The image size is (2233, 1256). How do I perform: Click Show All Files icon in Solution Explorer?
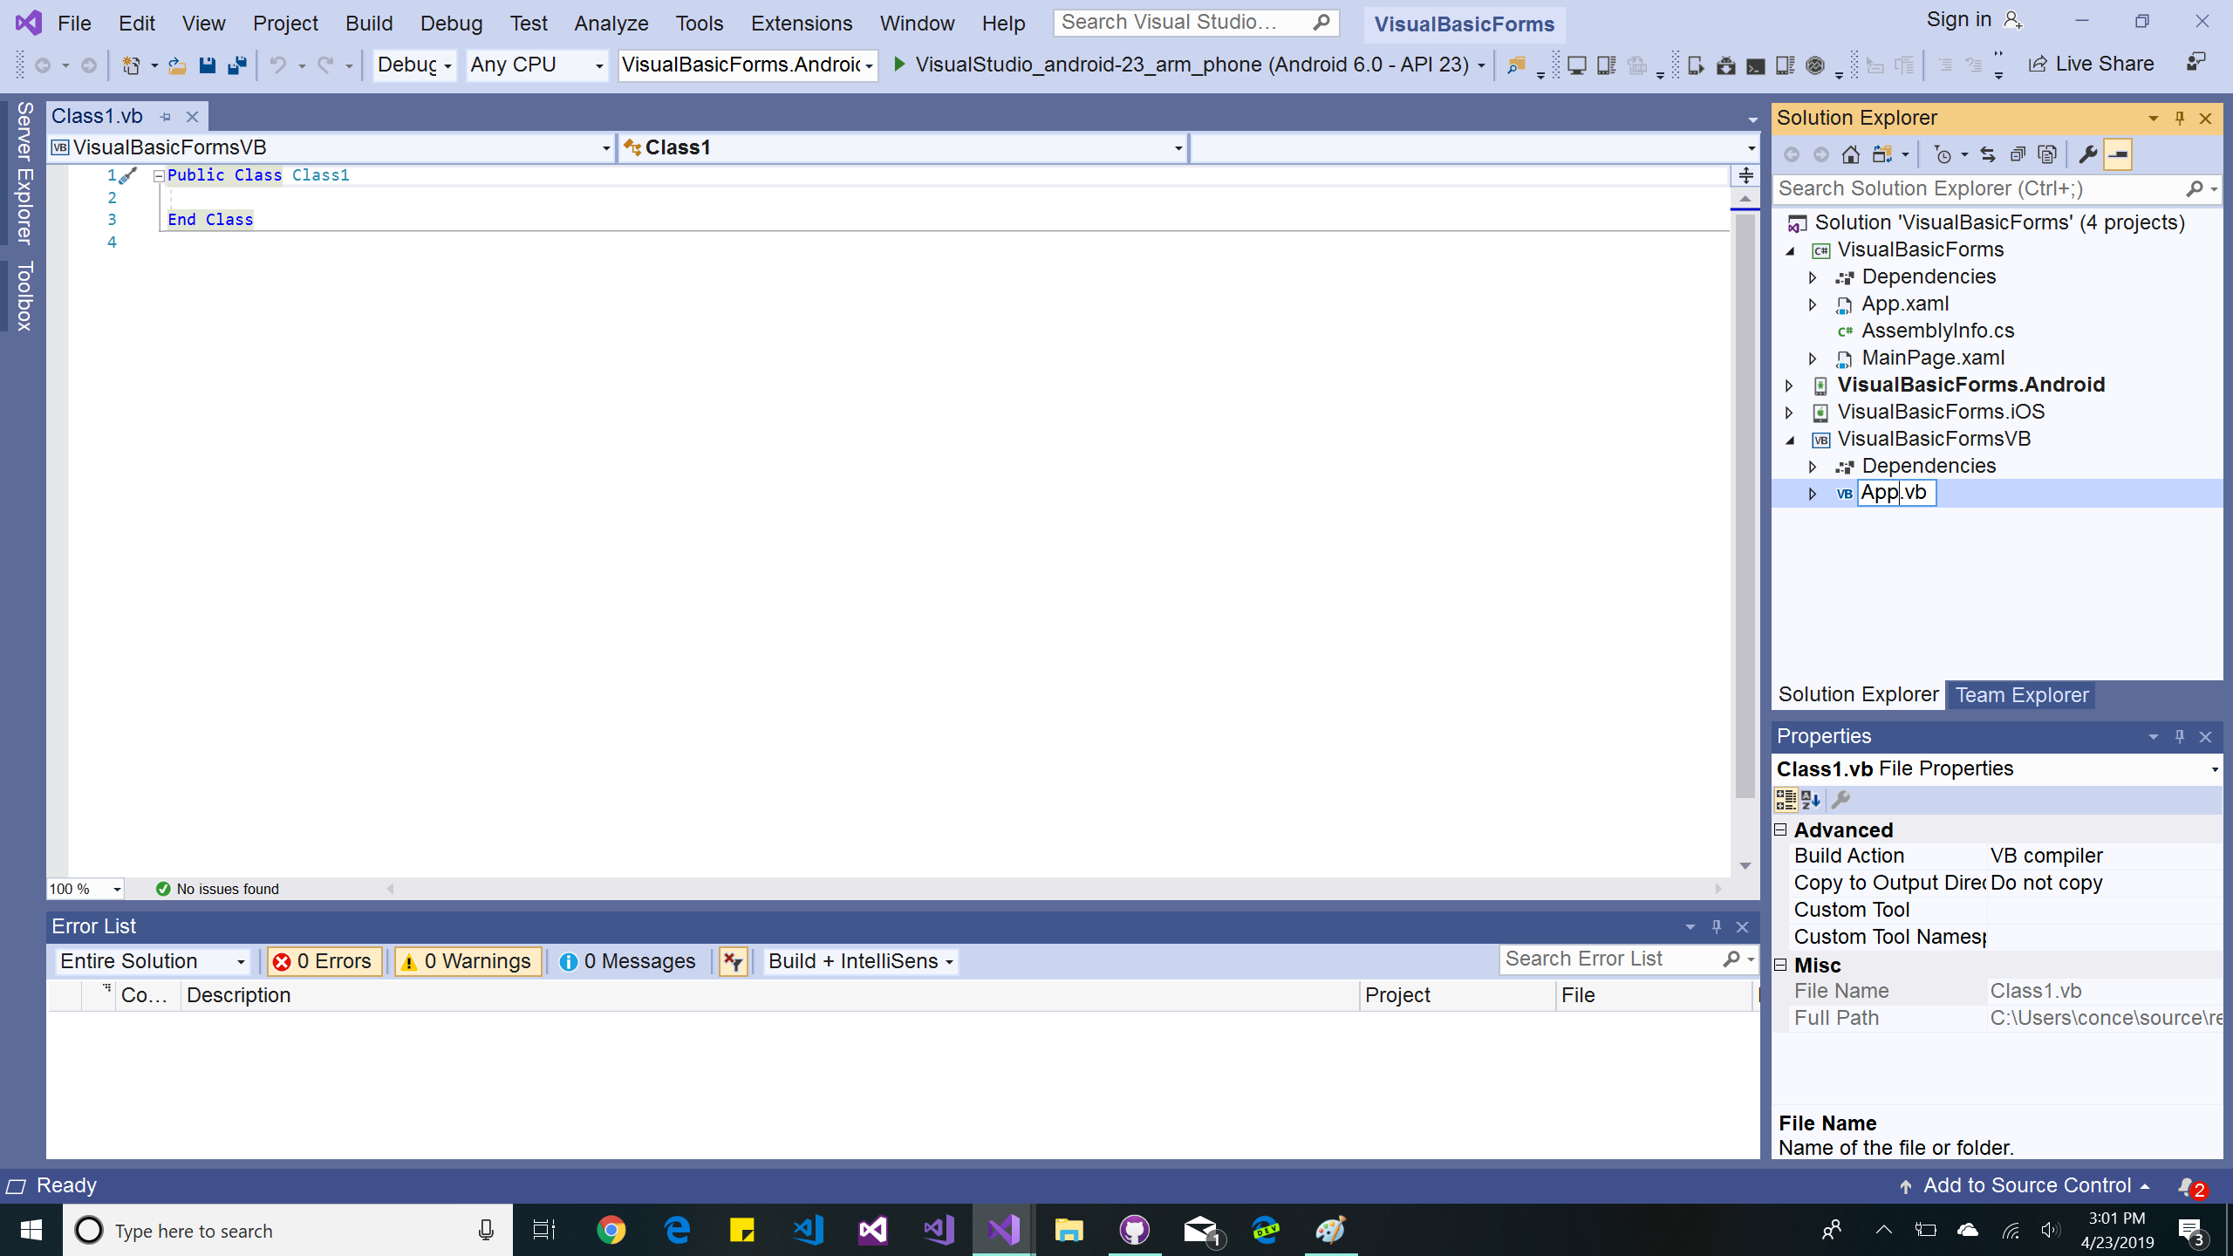(x=2047, y=154)
